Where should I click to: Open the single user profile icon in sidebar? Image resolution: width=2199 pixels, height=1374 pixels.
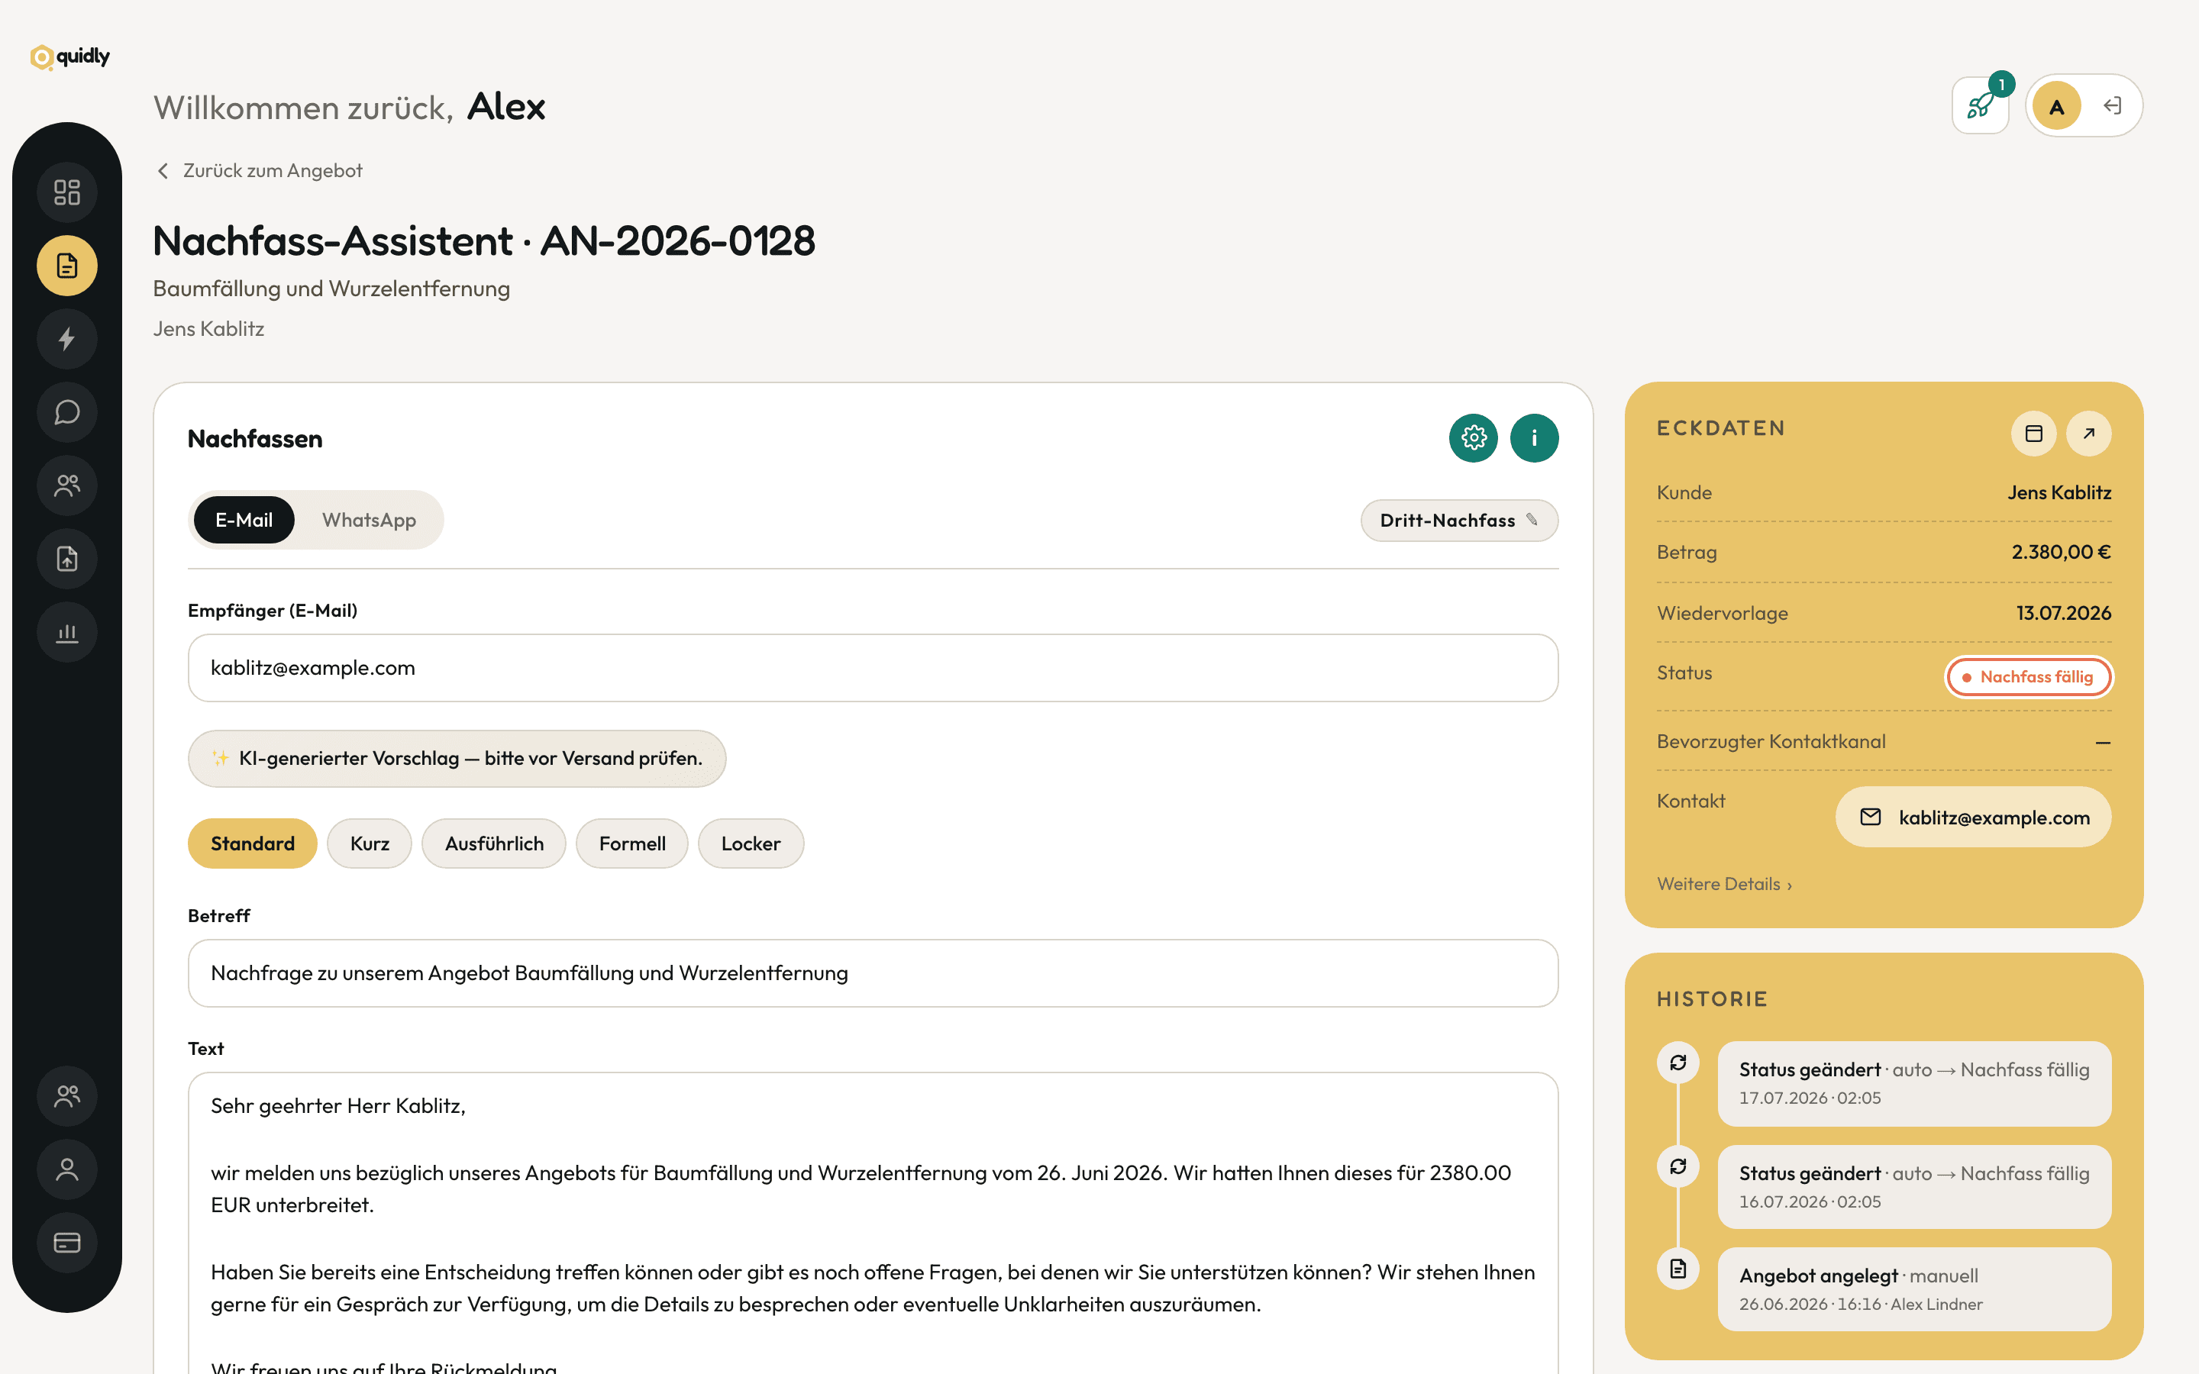[66, 1169]
